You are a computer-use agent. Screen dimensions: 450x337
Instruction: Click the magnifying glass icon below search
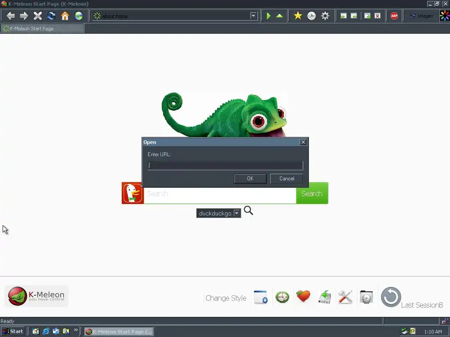tap(249, 211)
